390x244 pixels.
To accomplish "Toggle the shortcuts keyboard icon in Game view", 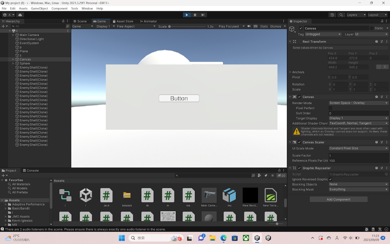I will [255, 26].
